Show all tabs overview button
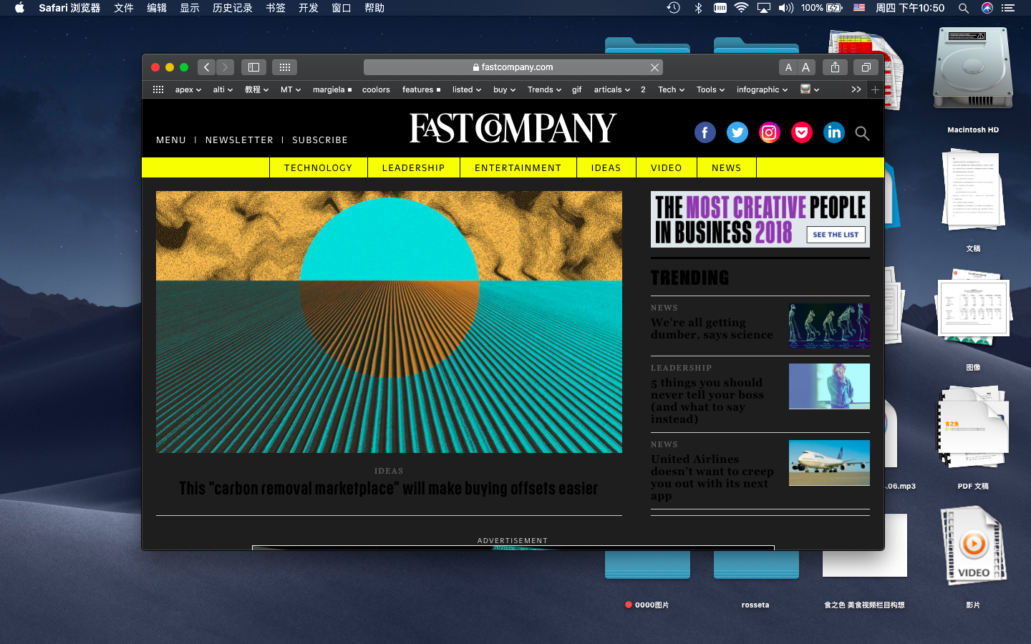Image resolution: width=1031 pixels, height=644 pixels. tap(866, 67)
